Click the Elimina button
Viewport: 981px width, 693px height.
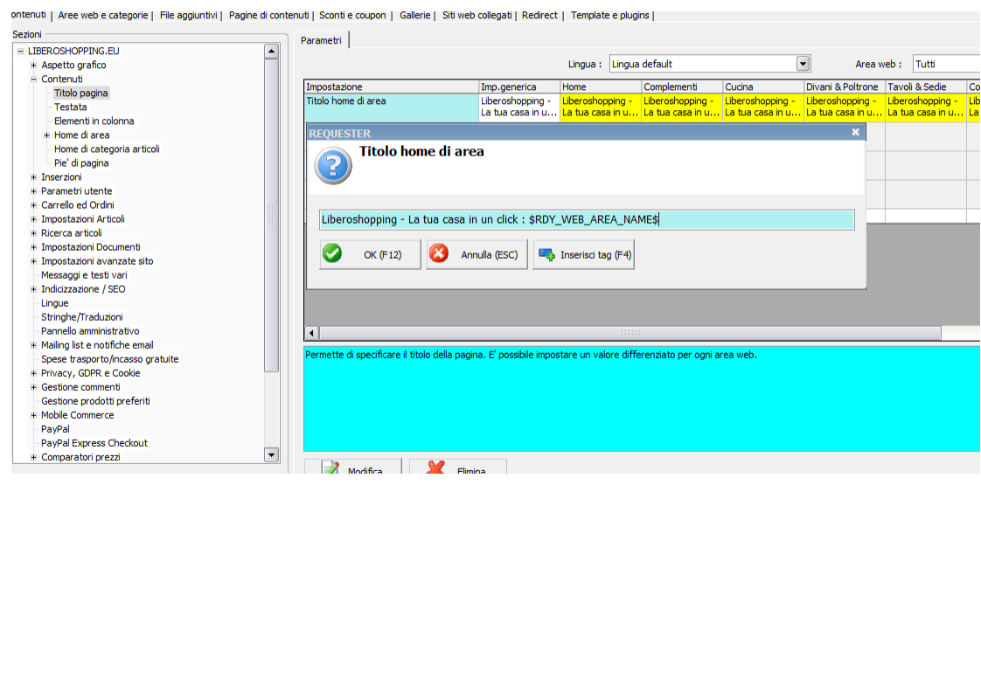pyautogui.click(x=458, y=467)
